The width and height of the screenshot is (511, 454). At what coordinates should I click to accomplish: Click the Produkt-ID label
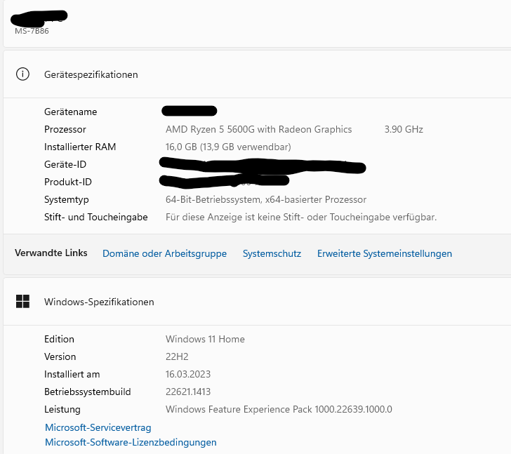tap(68, 182)
